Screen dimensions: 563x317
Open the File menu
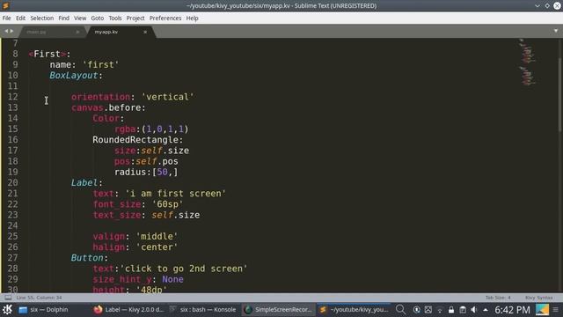7,18
